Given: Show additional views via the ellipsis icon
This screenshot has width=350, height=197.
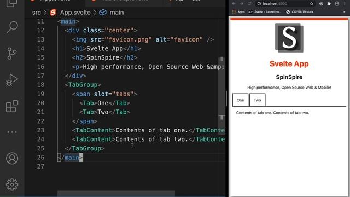Looking at the screenshot, I should coord(12,132).
